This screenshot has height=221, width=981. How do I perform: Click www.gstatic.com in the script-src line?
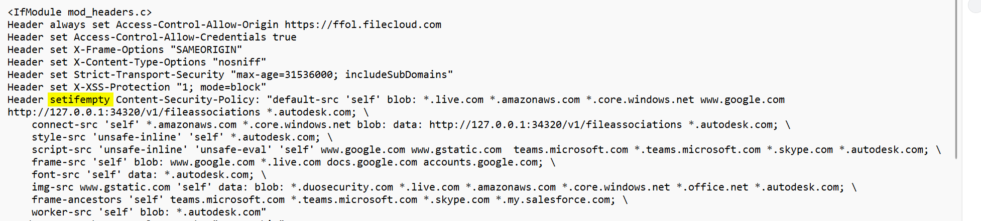456,149
